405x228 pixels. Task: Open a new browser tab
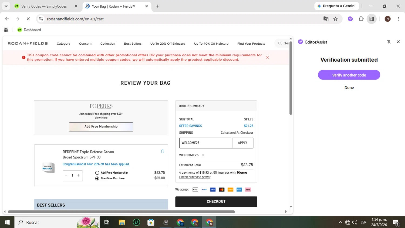tap(157, 6)
